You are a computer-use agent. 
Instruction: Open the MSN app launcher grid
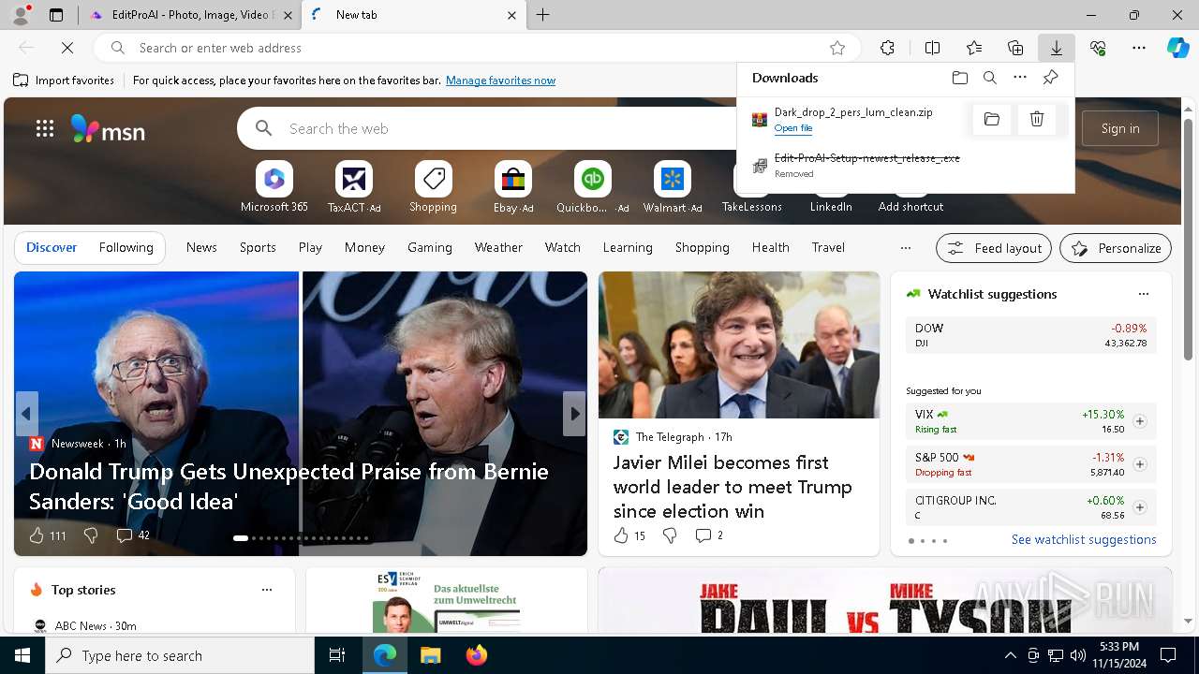[45, 128]
